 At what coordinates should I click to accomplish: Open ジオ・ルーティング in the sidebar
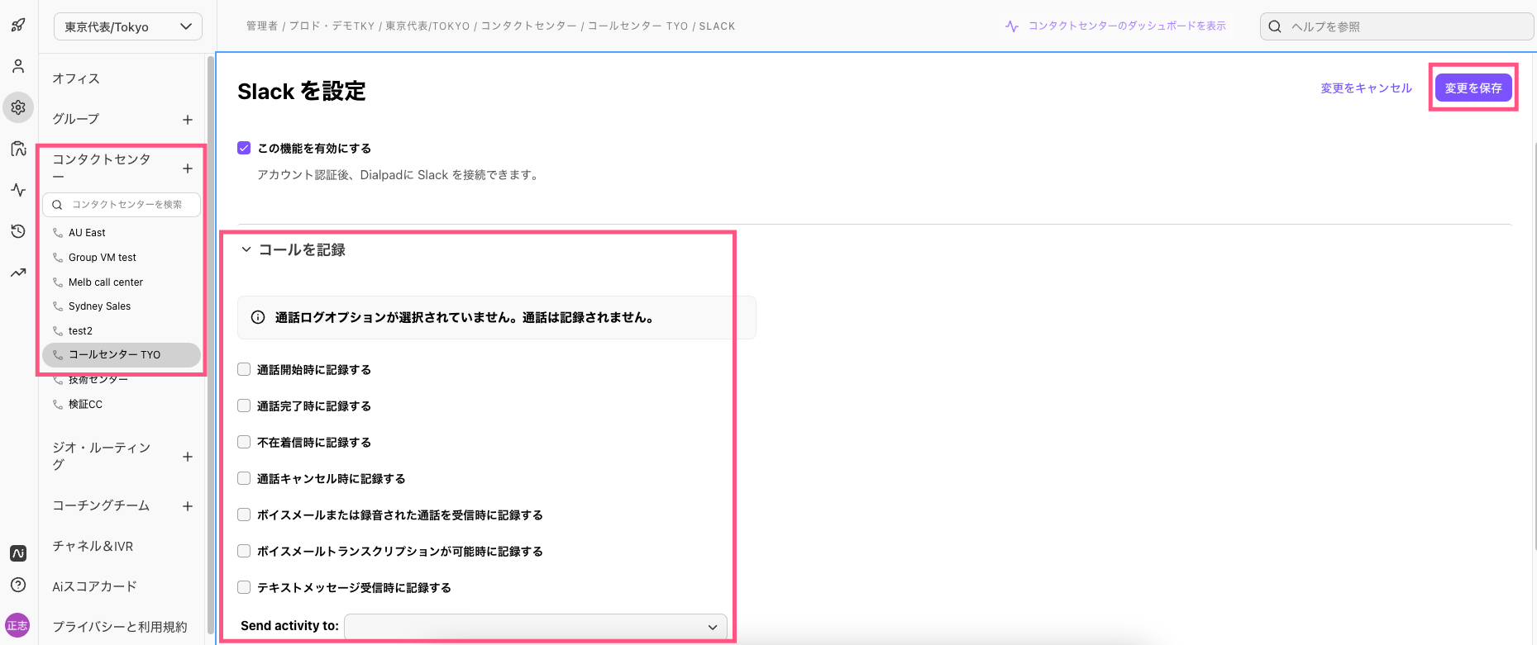(x=102, y=456)
